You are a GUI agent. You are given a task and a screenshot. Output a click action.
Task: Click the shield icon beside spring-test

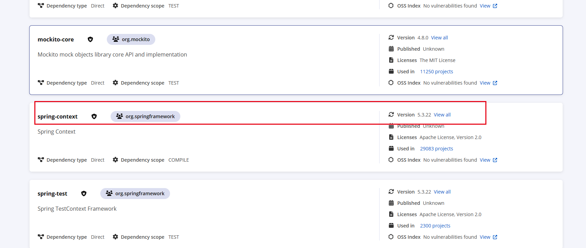click(x=84, y=194)
